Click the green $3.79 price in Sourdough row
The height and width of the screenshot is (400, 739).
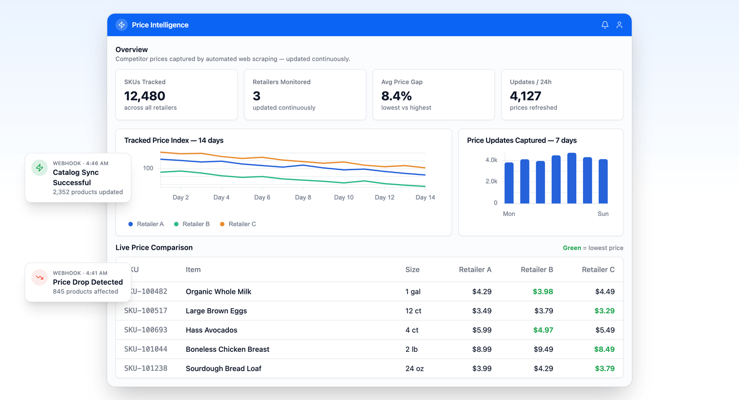[605, 368]
